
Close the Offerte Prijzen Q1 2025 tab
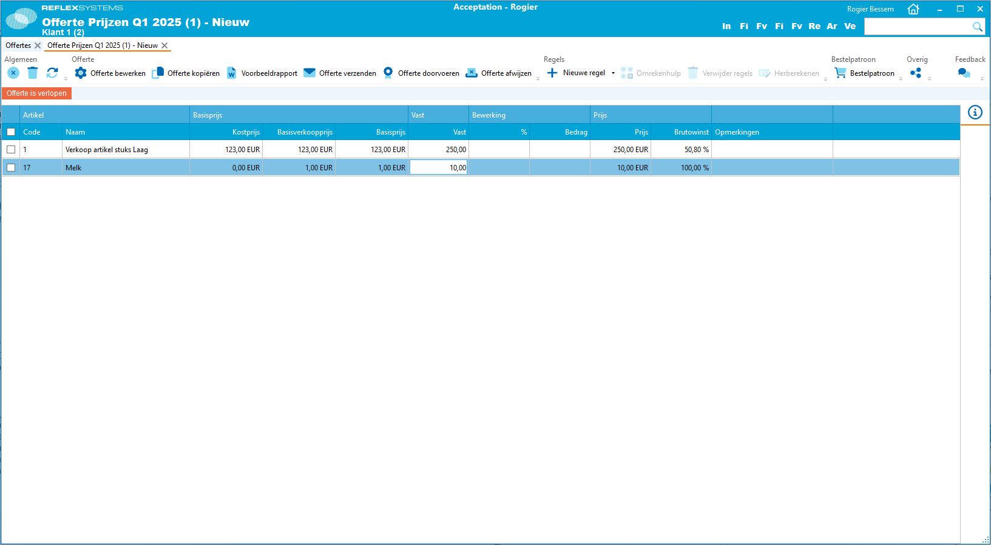(x=164, y=45)
